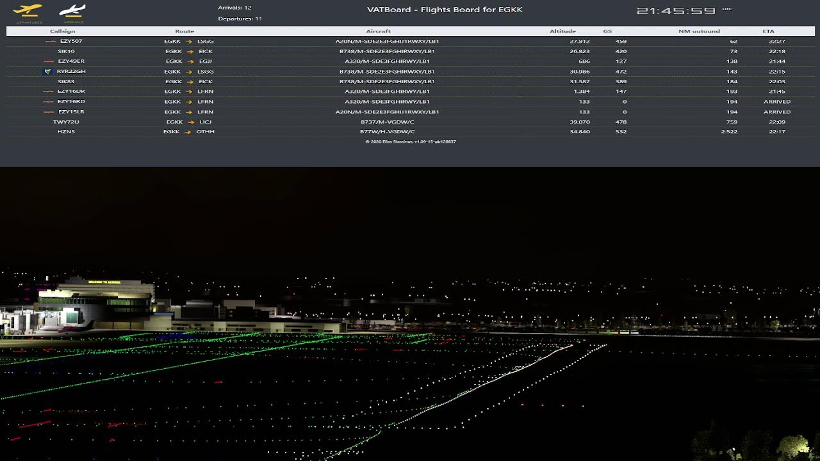The image size is (820, 461).
Task: Click the aircraft type B737/M-VGDW/C
Action: point(387,122)
